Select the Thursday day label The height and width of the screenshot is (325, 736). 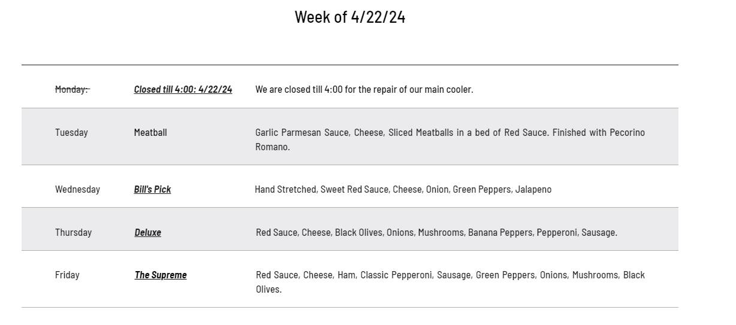tap(73, 232)
